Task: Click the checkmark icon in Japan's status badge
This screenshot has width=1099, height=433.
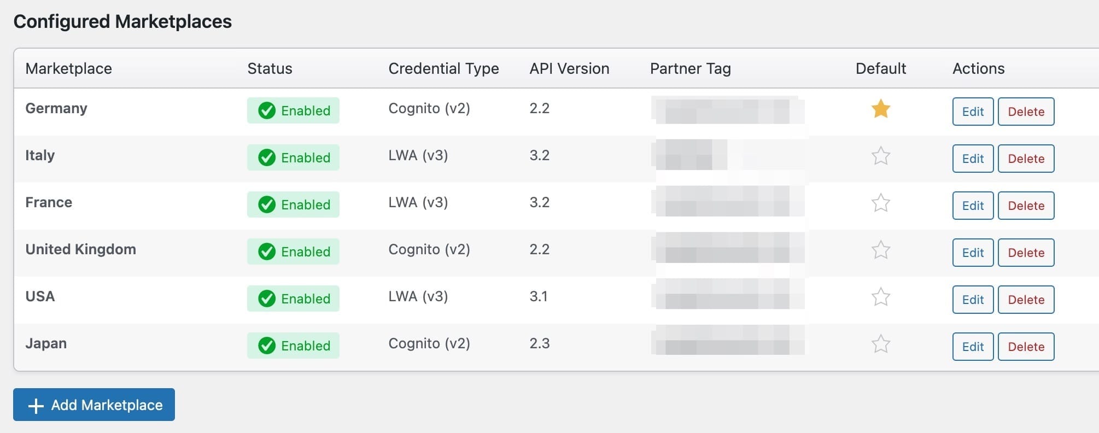Action: point(266,346)
